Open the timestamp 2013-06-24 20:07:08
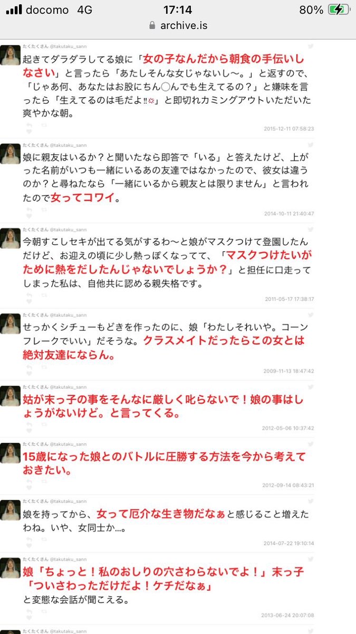The image size is (356, 634). (x=289, y=615)
